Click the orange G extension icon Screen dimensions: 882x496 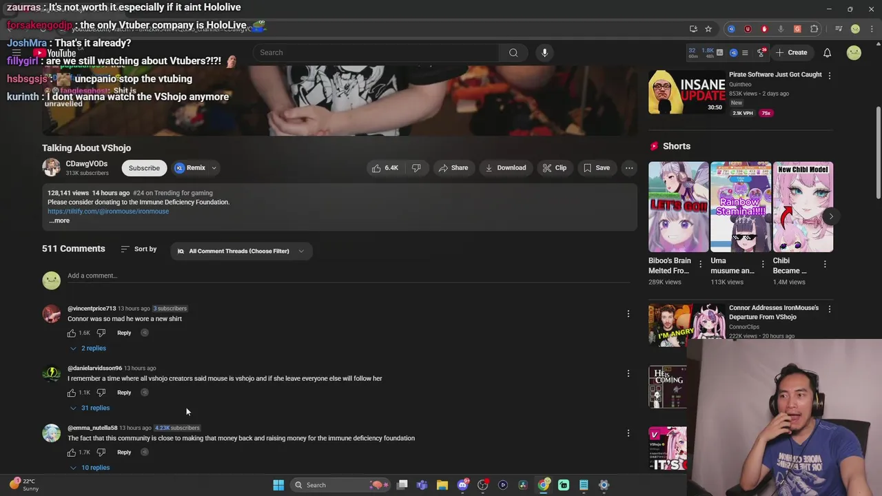point(797,29)
